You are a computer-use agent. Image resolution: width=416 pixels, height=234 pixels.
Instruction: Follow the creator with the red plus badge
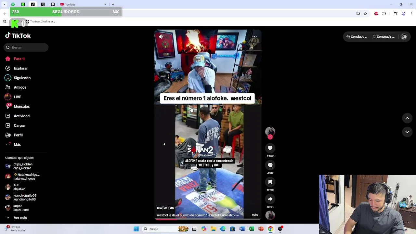point(270,137)
